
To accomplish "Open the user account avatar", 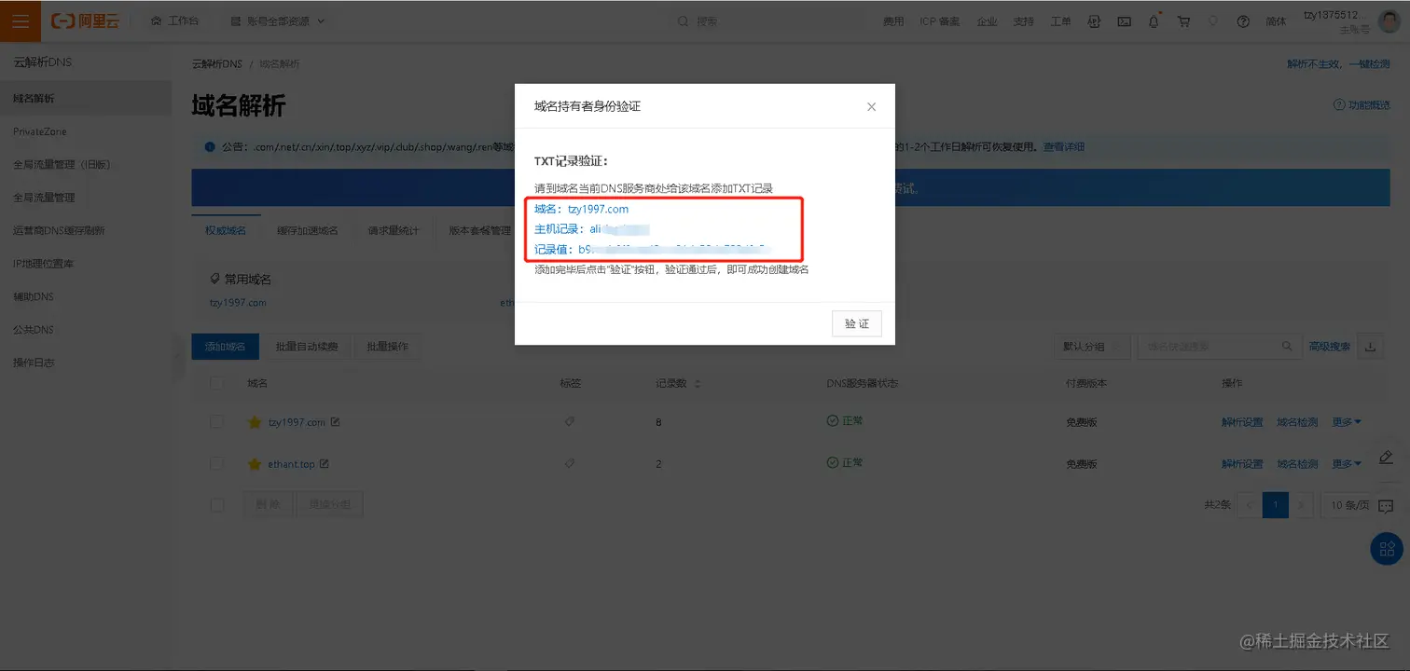I will tap(1389, 21).
